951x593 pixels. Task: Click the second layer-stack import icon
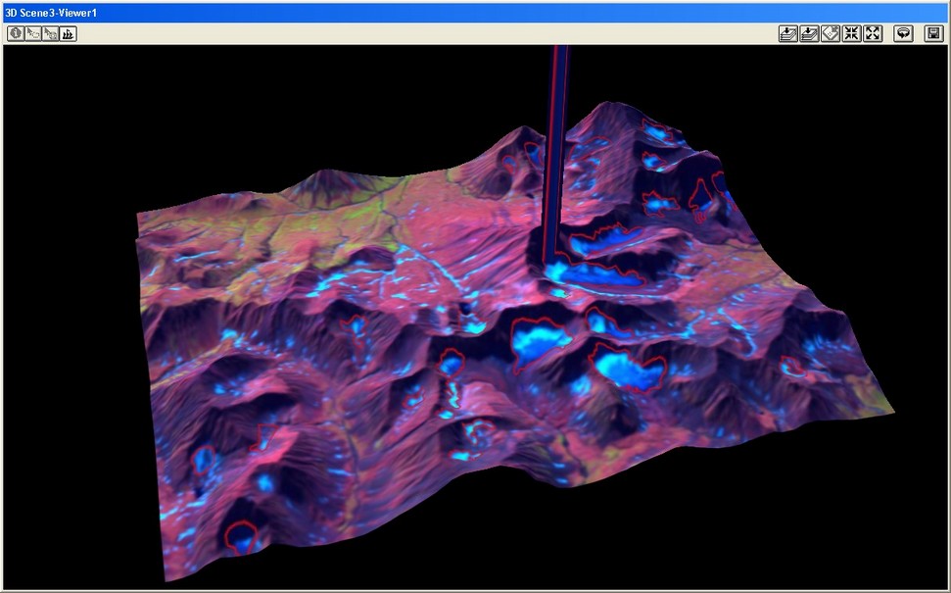[809, 33]
